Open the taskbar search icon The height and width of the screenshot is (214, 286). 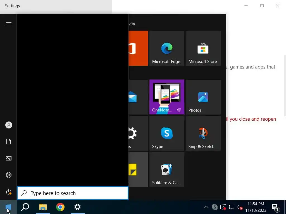coord(25,207)
